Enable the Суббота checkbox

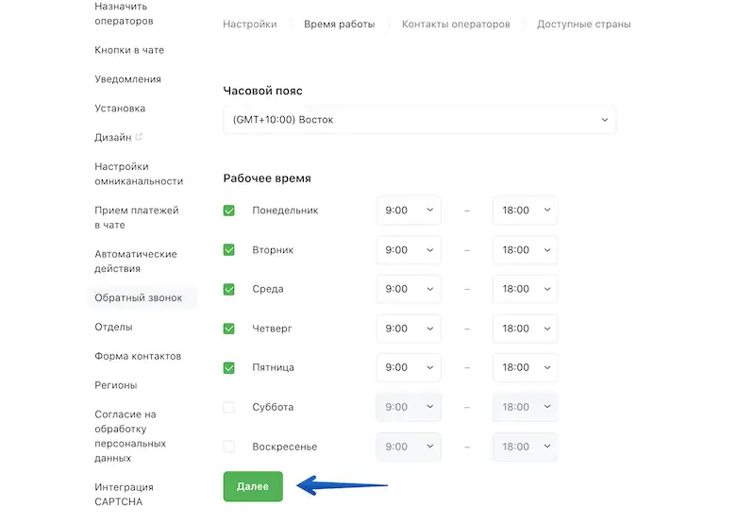click(x=229, y=407)
